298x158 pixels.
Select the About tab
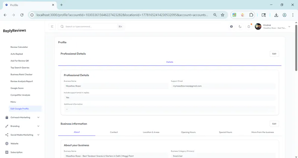point(77,132)
